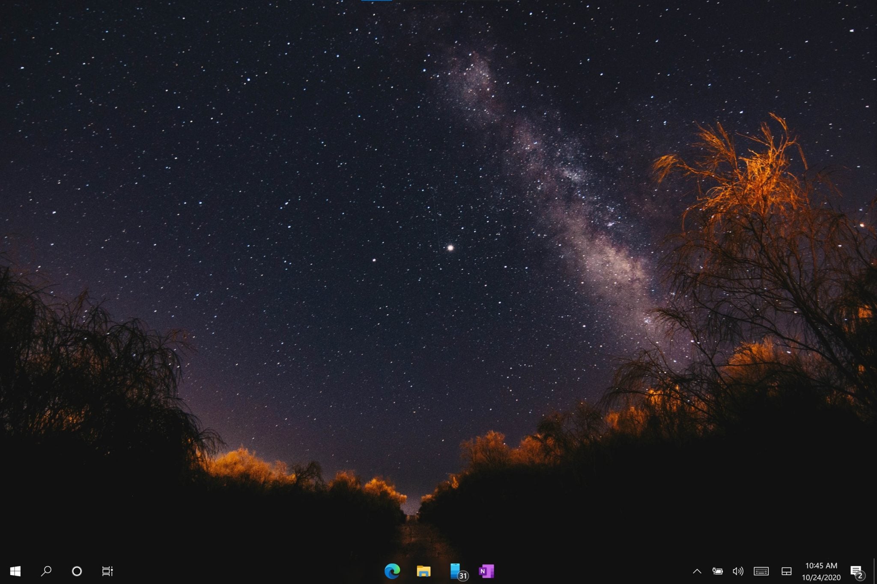Open Task View
This screenshot has width=877, height=584.
coord(108,571)
